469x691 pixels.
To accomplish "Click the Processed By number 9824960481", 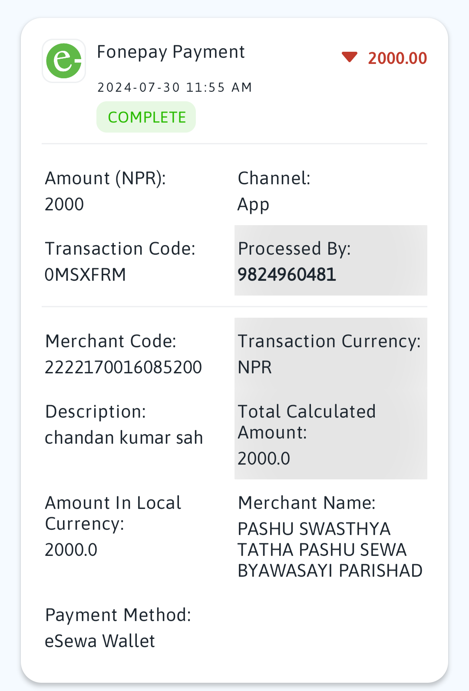I will (287, 275).
